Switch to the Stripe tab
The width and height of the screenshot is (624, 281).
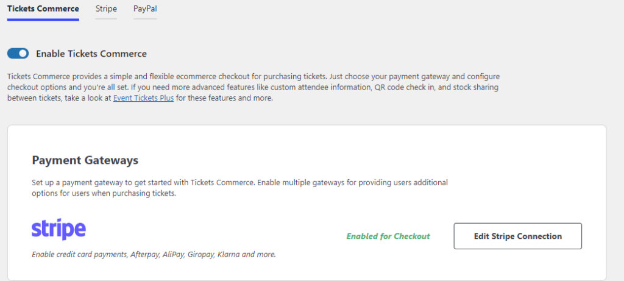106,9
